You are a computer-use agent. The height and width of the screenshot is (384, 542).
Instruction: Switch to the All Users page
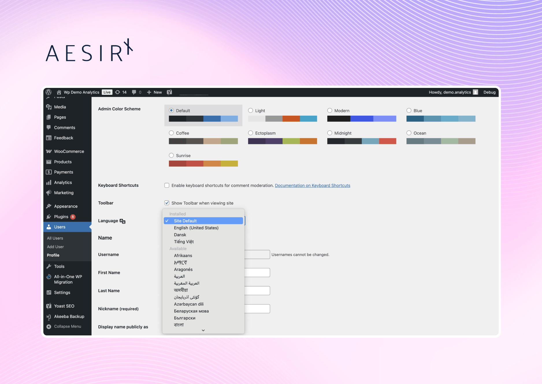(55, 238)
